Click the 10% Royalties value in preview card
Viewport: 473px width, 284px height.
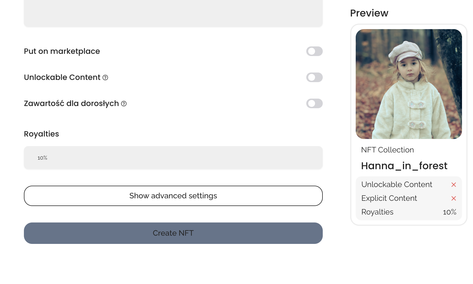(x=449, y=212)
